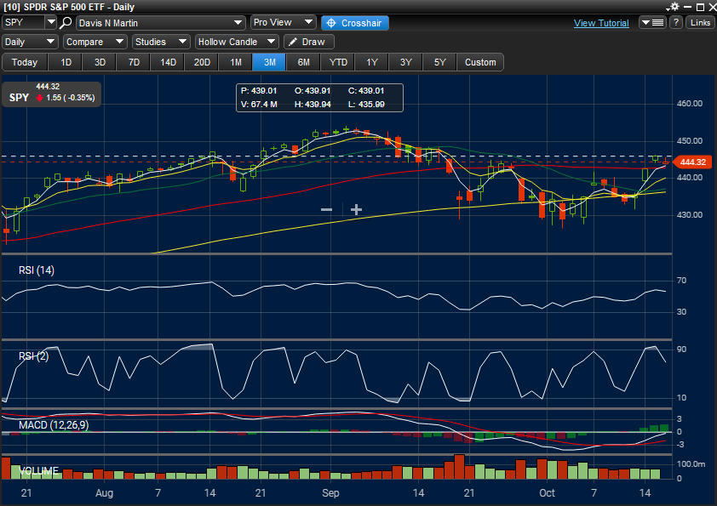The image size is (717, 506).
Task: Select the 7D range tab
Action: click(x=134, y=62)
